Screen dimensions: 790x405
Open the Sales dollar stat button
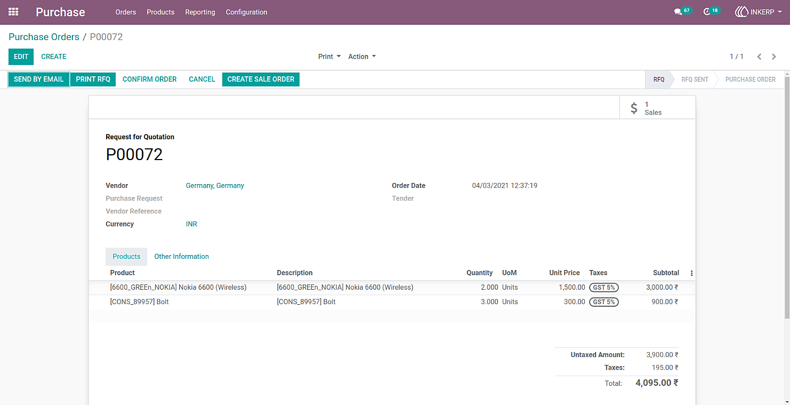point(657,108)
